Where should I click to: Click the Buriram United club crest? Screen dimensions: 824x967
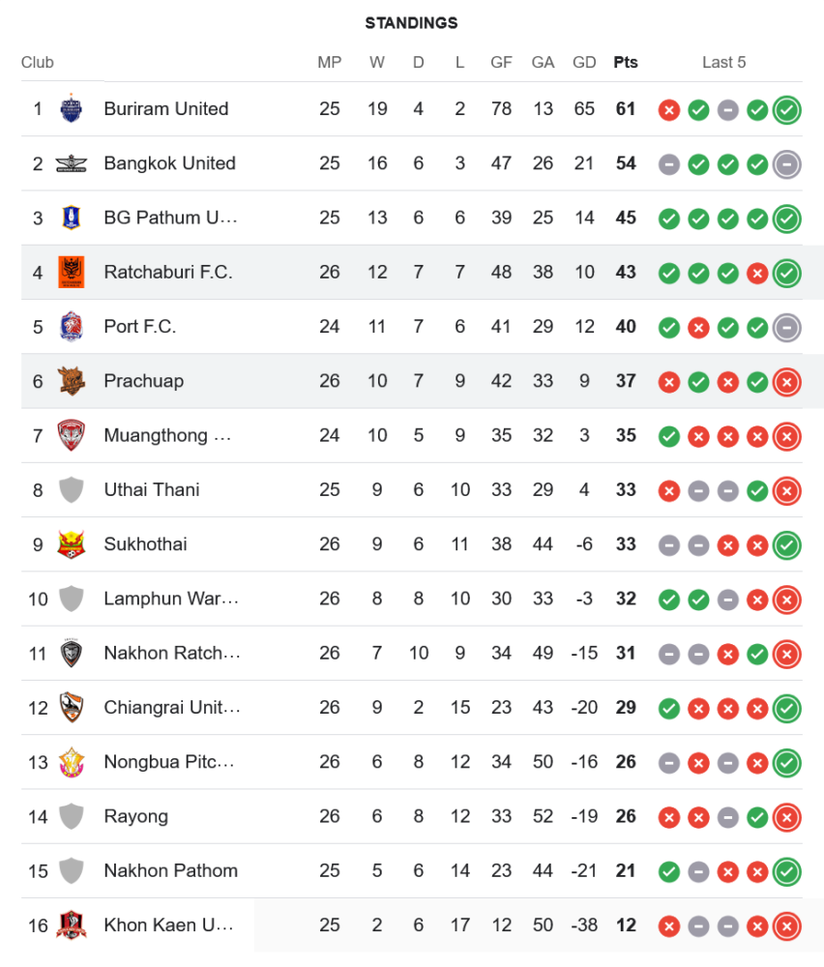(72, 109)
